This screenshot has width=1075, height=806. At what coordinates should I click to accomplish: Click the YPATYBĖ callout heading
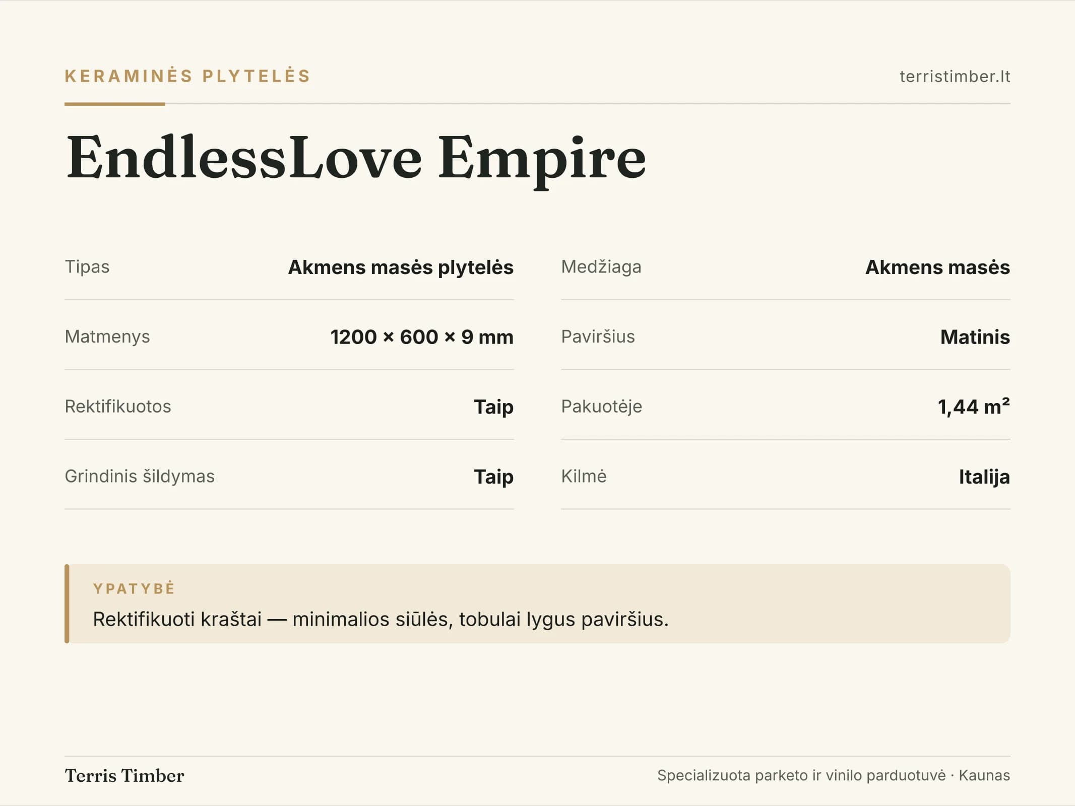[x=134, y=588]
